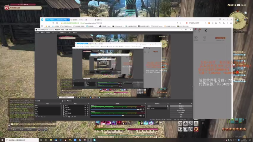Move the selected scene up in OBS
Screen dimensions: 253x142
(42, 117)
